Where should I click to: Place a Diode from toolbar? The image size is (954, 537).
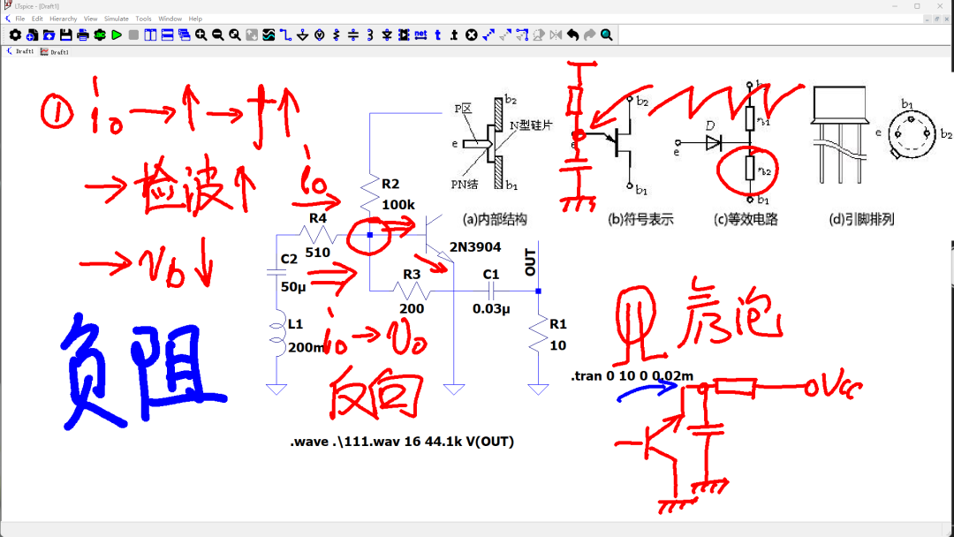[387, 35]
